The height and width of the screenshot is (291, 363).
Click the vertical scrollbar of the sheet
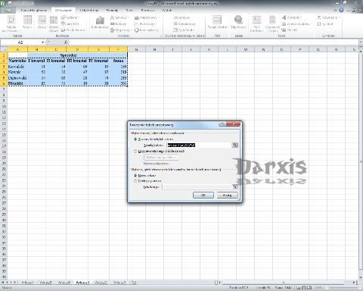tap(361, 161)
